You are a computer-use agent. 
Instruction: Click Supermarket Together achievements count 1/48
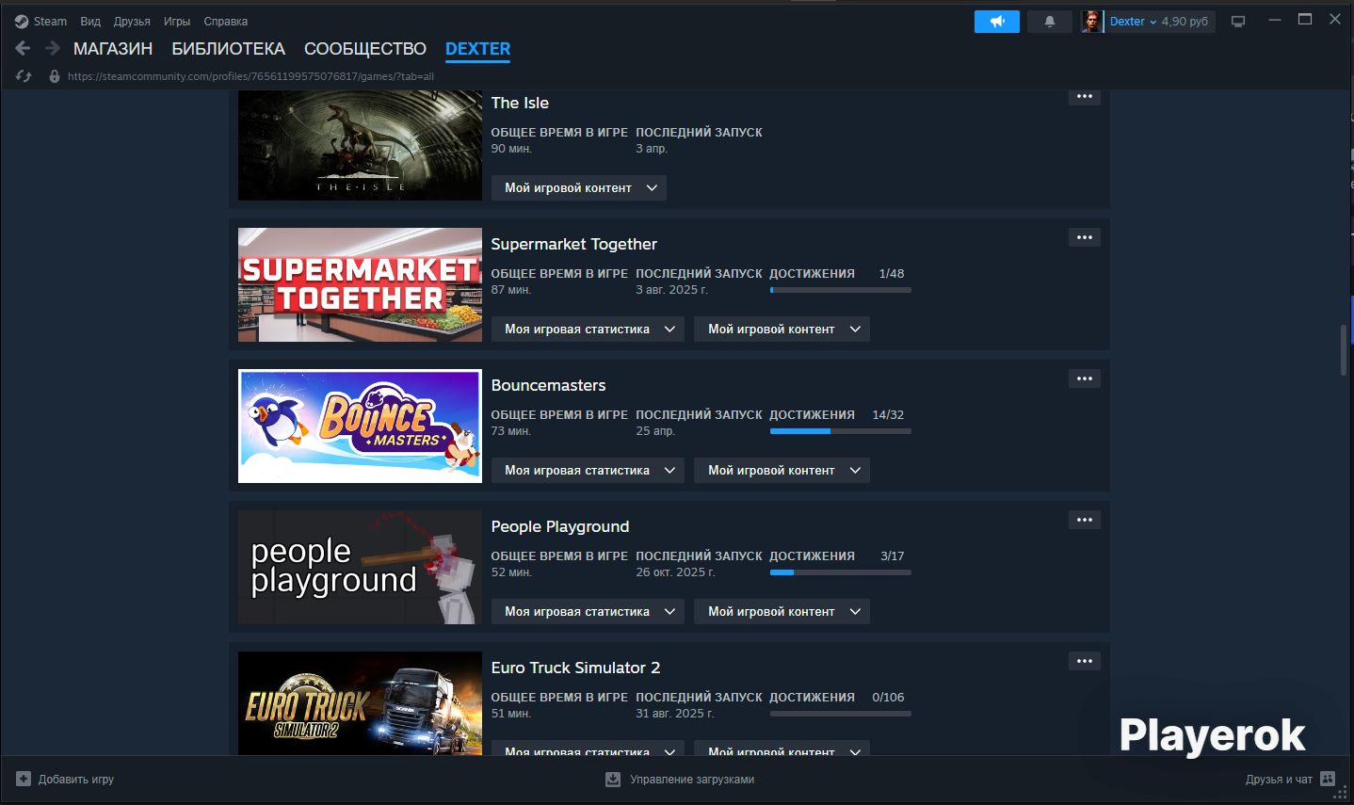(892, 274)
